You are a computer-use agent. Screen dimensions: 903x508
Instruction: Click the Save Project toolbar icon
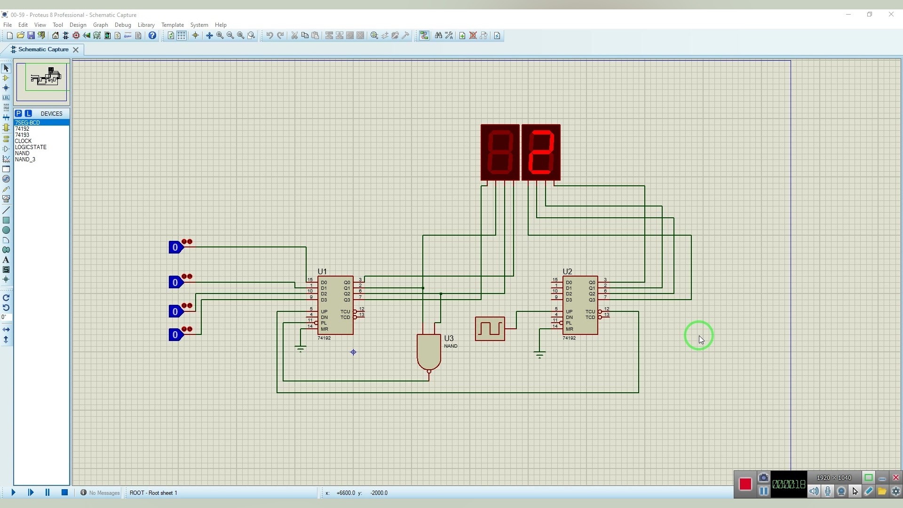[x=31, y=36]
